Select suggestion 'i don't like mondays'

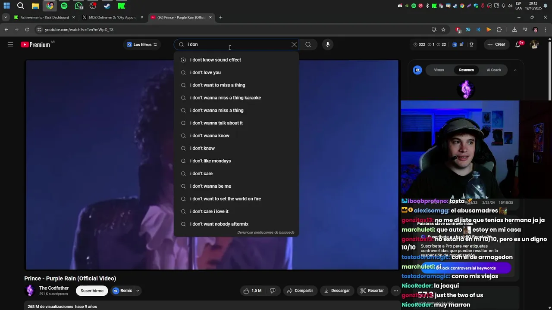pos(236,161)
